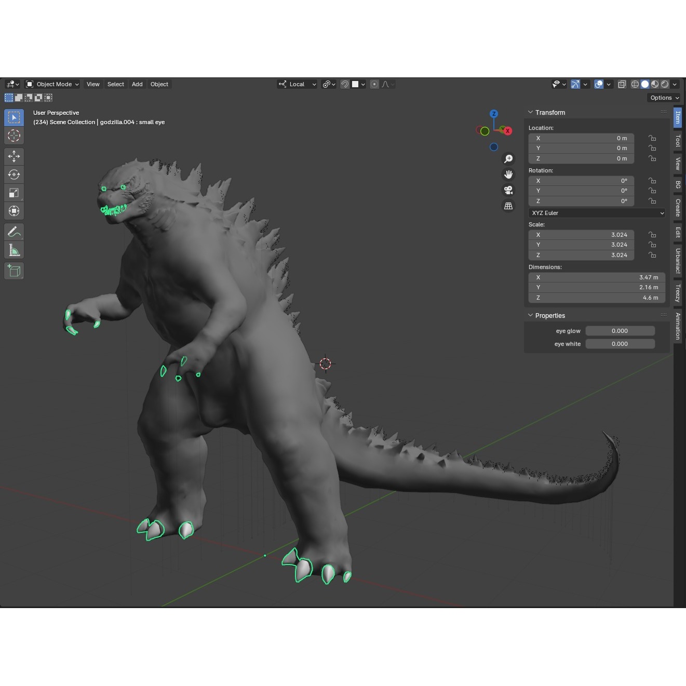
Task: Set selection mode to new selection
Action: tap(9, 98)
